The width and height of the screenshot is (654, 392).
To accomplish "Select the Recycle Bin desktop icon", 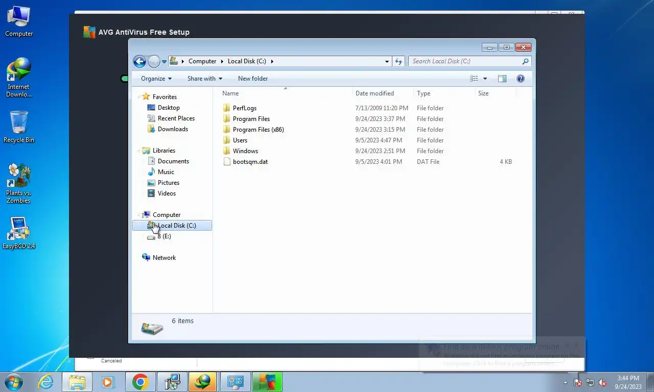I will (19, 127).
